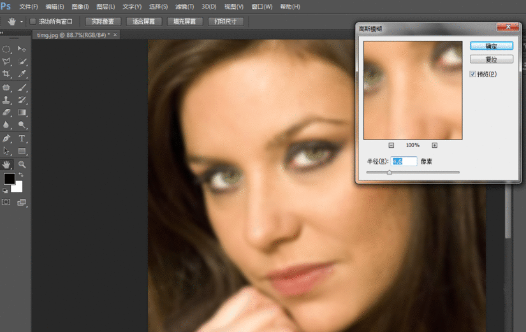Select the Crop tool
The height and width of the screenshot is (332, 526).
(7, 75)
